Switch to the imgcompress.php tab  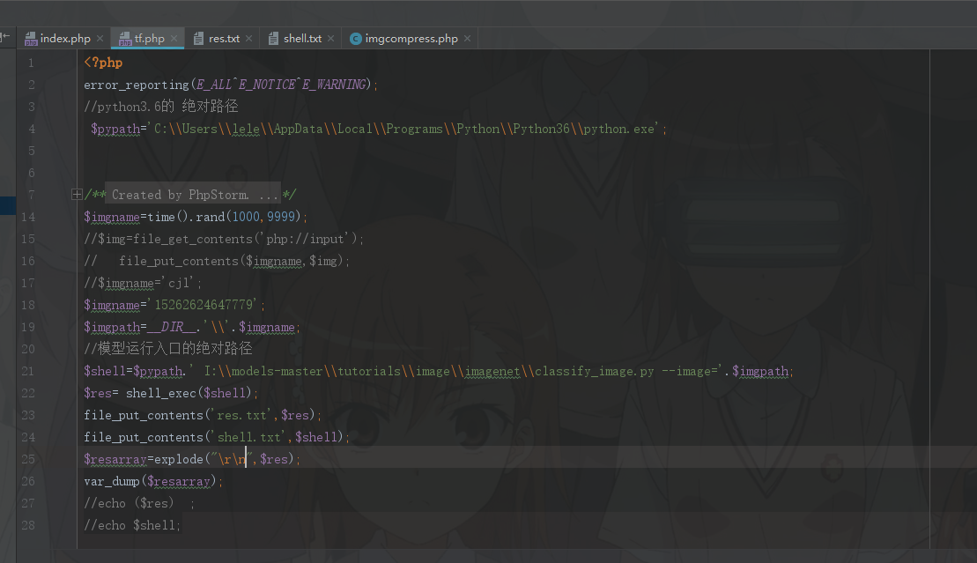tap(411, 39)
